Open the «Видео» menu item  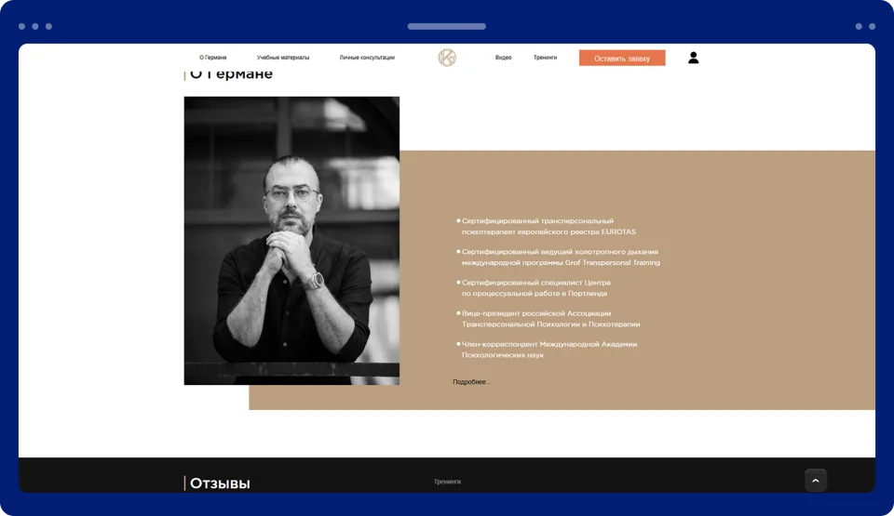coord(504,58)
